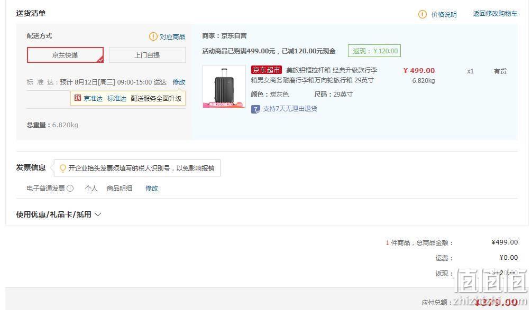Click the ¥499.00 red product price
Screen dimensions: 532x310
[419, 70]
